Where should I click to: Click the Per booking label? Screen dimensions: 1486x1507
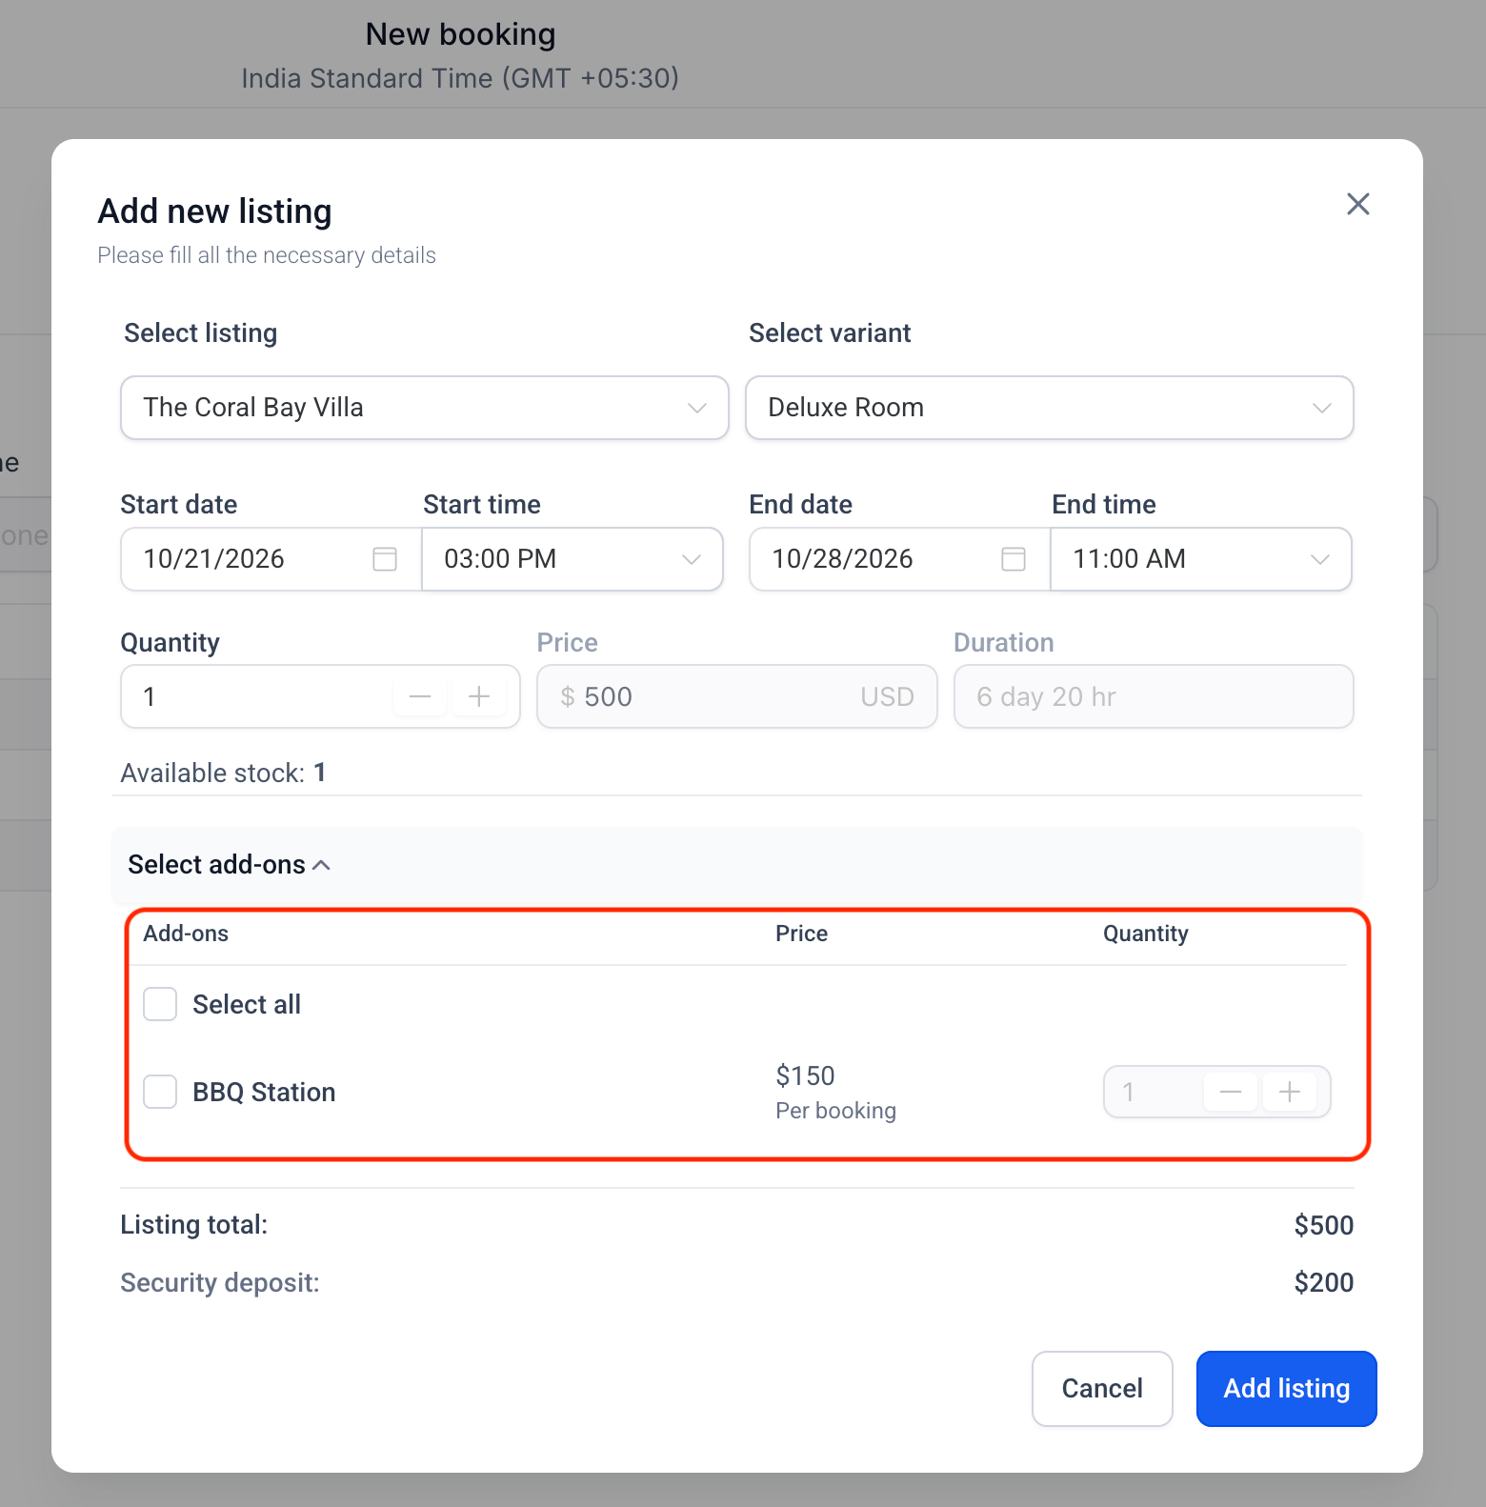835,1111
